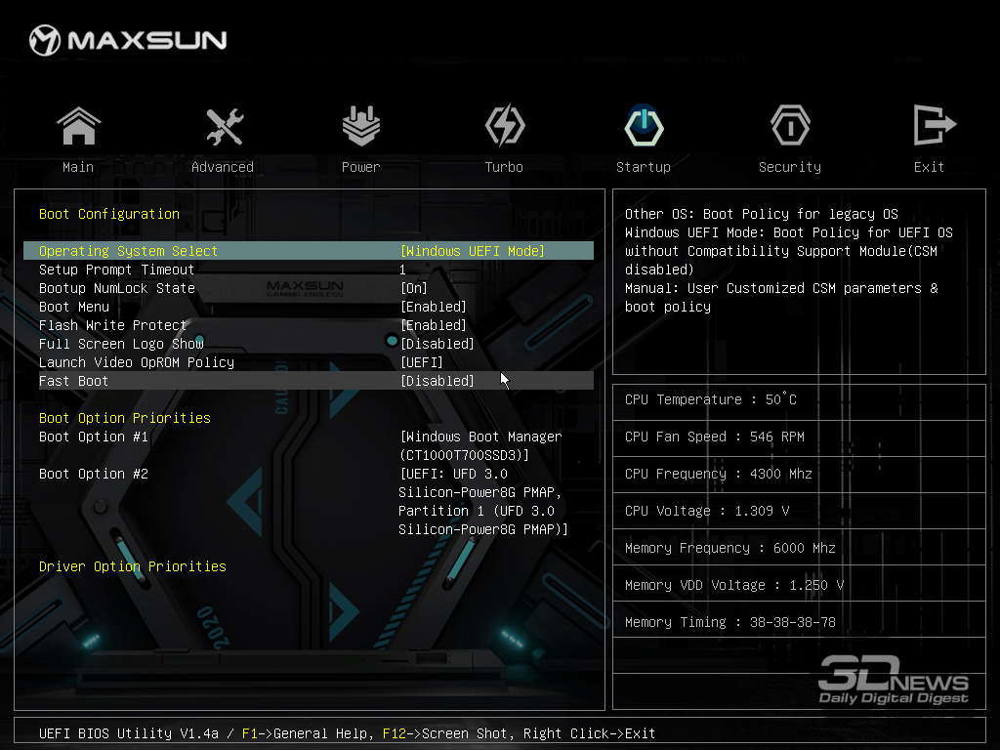Click the Memory Frequency 6000 Mhz reading
Screen dimensions: 1000x750
click(x=730, y=548)
